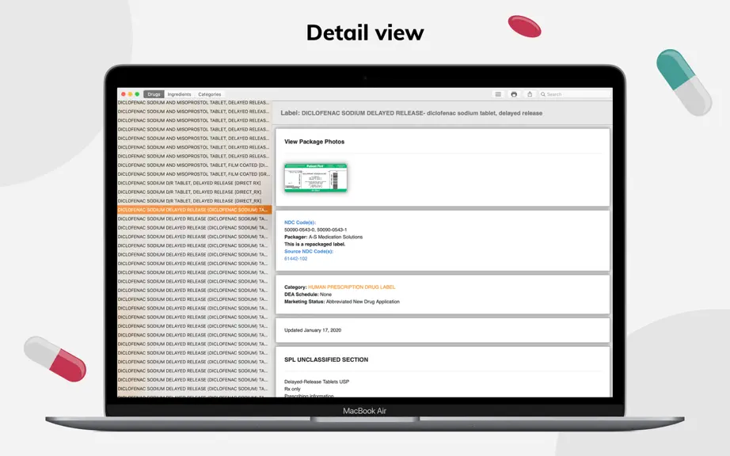Click the Packager: A-S Medication Solutions text
This screenshot has width=730, height=456.
pyautogui.click(x=323, y=237)
